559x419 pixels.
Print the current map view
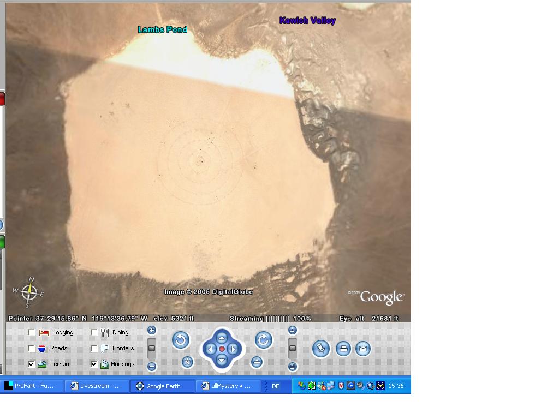(x=343, y=349)
